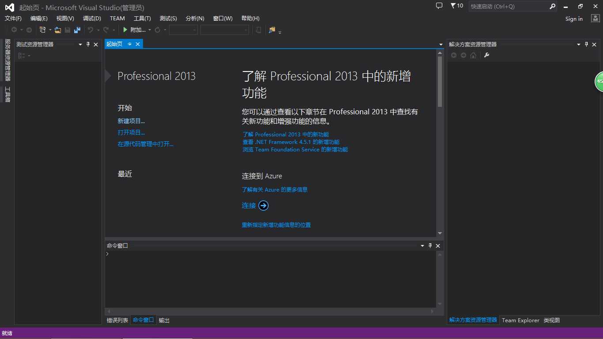Viewport: 603px width, 339px height.
Task: Open 测试资源管理器 window position dropdown
Action: pyautogui.click(x=80, y=45)
